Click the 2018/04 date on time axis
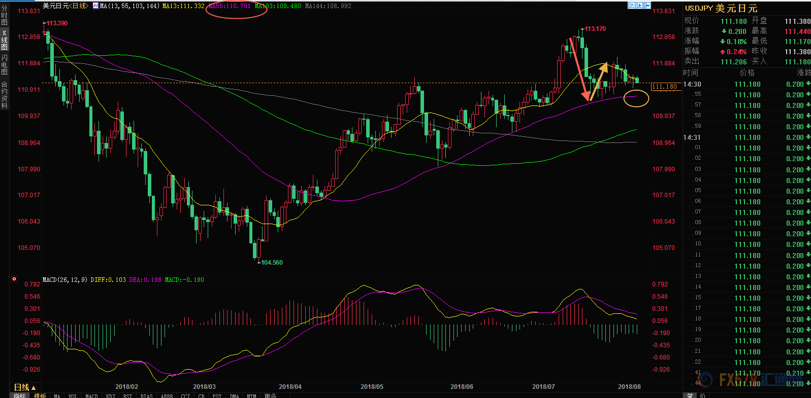This screenshot has width=811, height=398. point(290,386)
